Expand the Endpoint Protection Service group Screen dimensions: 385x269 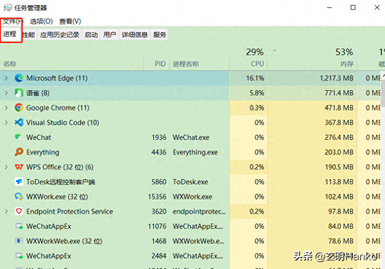coord(6,211)
